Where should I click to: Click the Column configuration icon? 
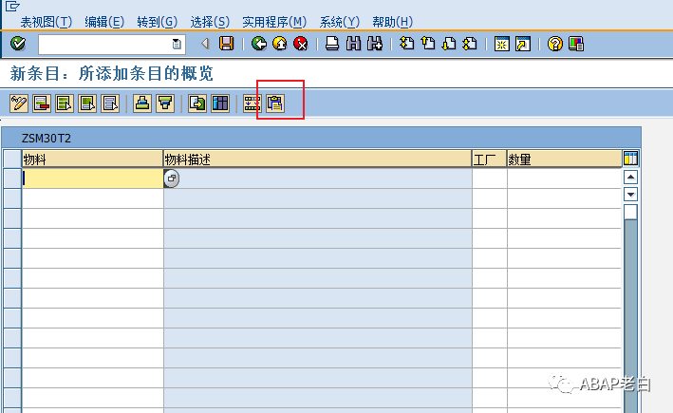(220, 103)
